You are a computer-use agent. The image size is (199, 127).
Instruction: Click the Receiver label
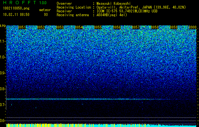click(x=64, y=11)
